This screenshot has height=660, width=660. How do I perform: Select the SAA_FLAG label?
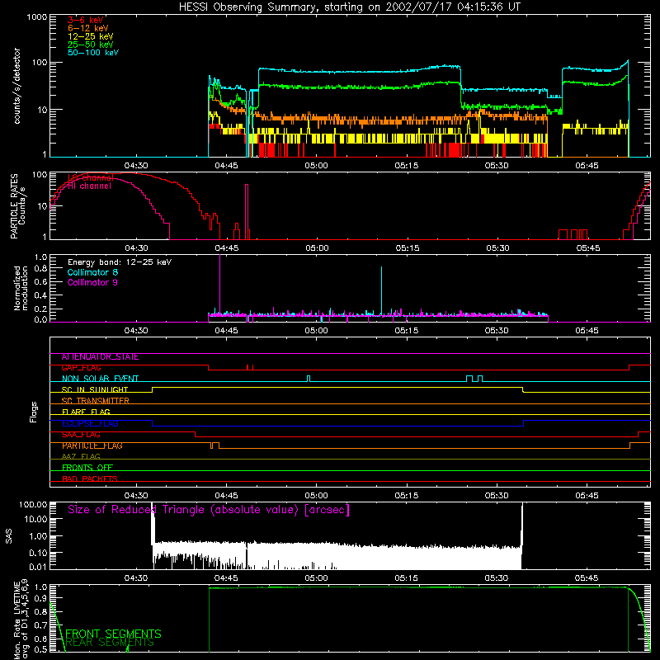81,435
